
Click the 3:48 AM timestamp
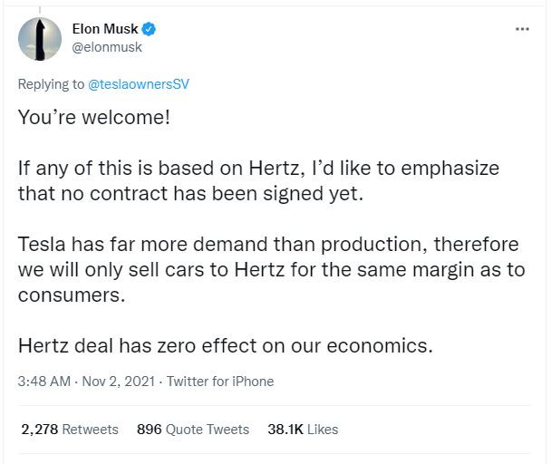[x=44, y=382]
